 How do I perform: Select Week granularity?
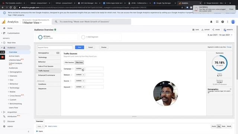223,126
